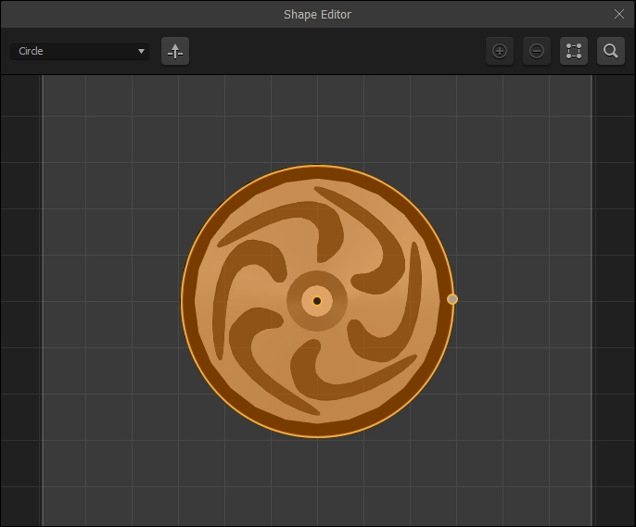
Task: Click the Shape Editor title bar text
Action: coord(317,14)
